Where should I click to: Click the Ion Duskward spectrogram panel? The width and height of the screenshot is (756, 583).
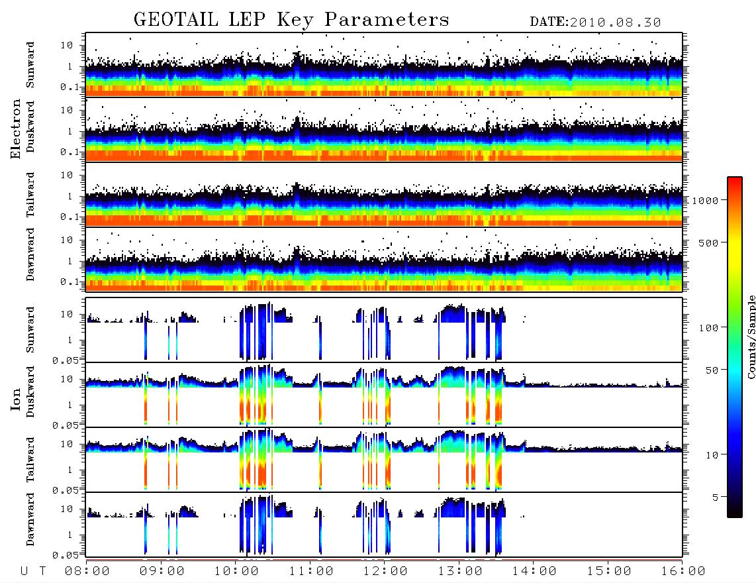tap(384, 395)
